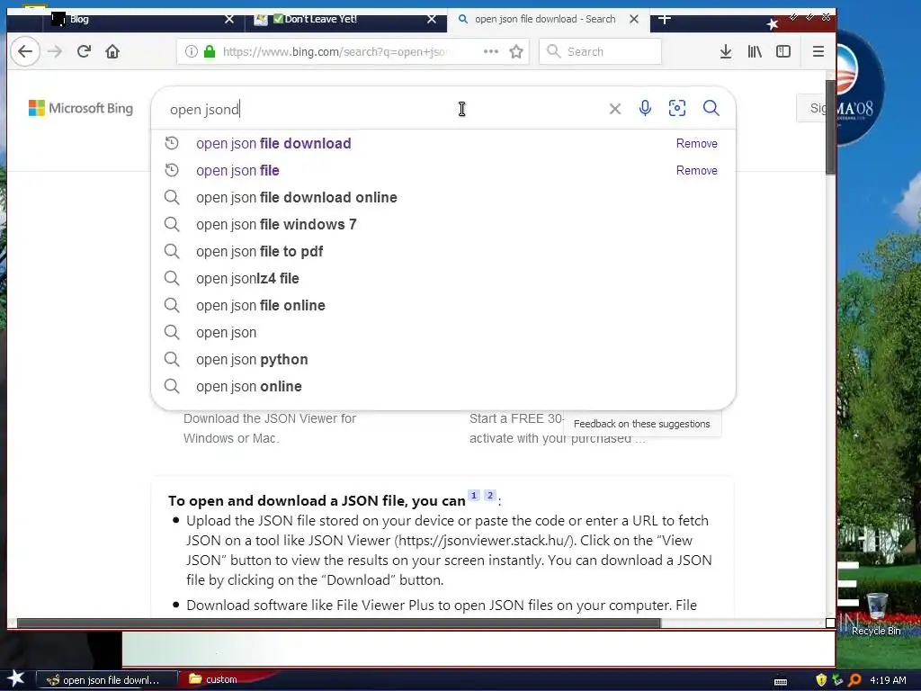Open citation reference 2

pos(490,496)
